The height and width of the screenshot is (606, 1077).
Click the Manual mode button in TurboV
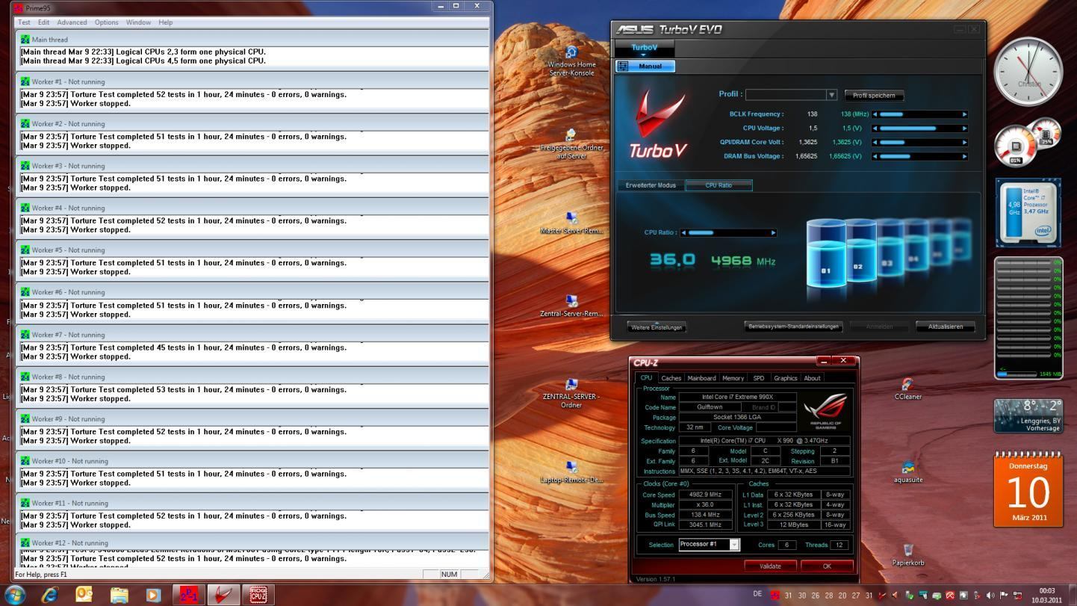coord(645,66)
